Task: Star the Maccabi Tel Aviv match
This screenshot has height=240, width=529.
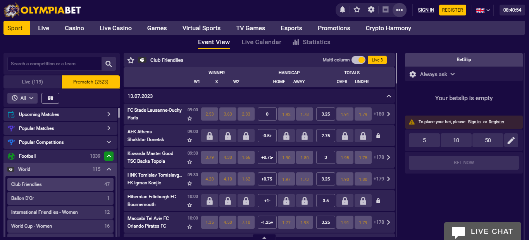Action: 190,227
